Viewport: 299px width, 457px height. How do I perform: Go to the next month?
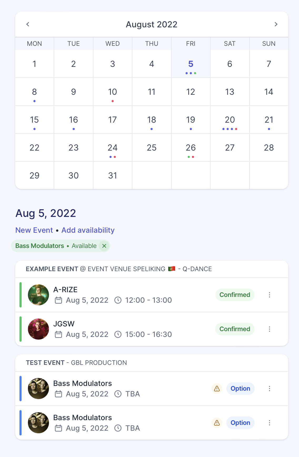tap(276, 24)
